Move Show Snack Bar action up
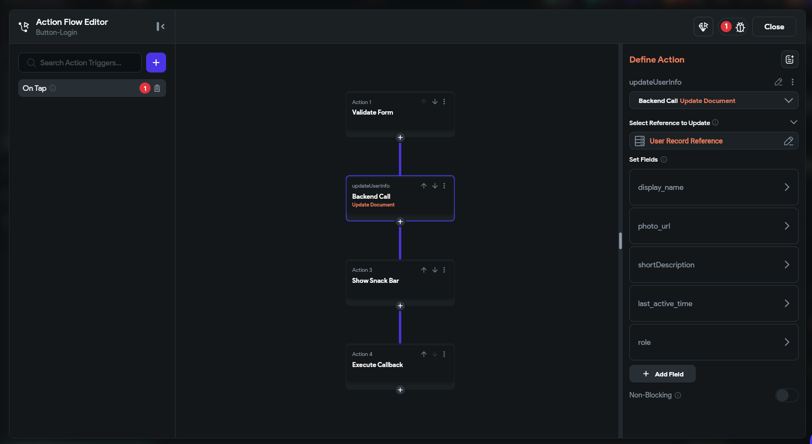 coord(423,270)
